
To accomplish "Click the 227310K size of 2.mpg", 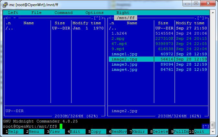I will tap(164, 38).
